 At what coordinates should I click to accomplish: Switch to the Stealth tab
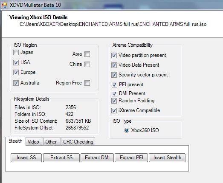[x=15, y=141]
